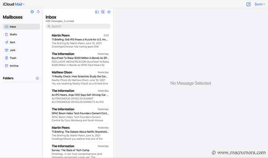Open Survey: The State of Tech Comp email

click(x=80, y=151)
